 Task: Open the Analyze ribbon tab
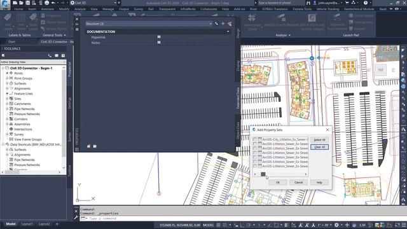click(80, 9)
